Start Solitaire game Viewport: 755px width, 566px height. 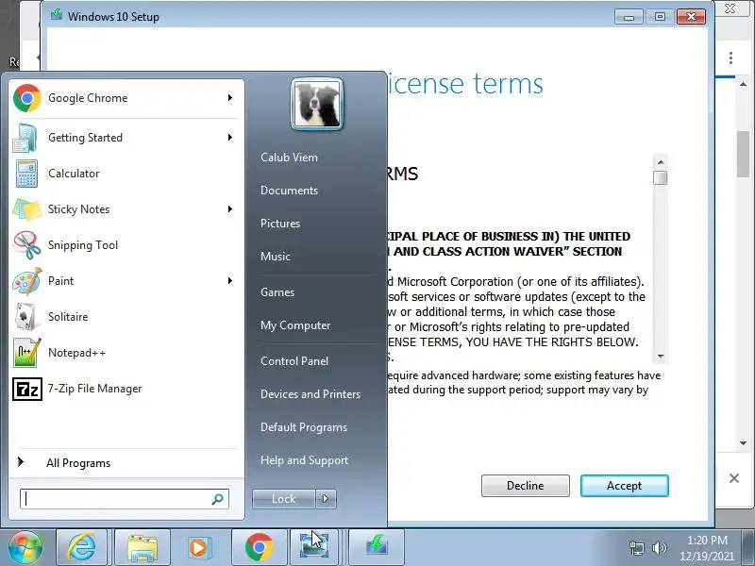[126, 317]
